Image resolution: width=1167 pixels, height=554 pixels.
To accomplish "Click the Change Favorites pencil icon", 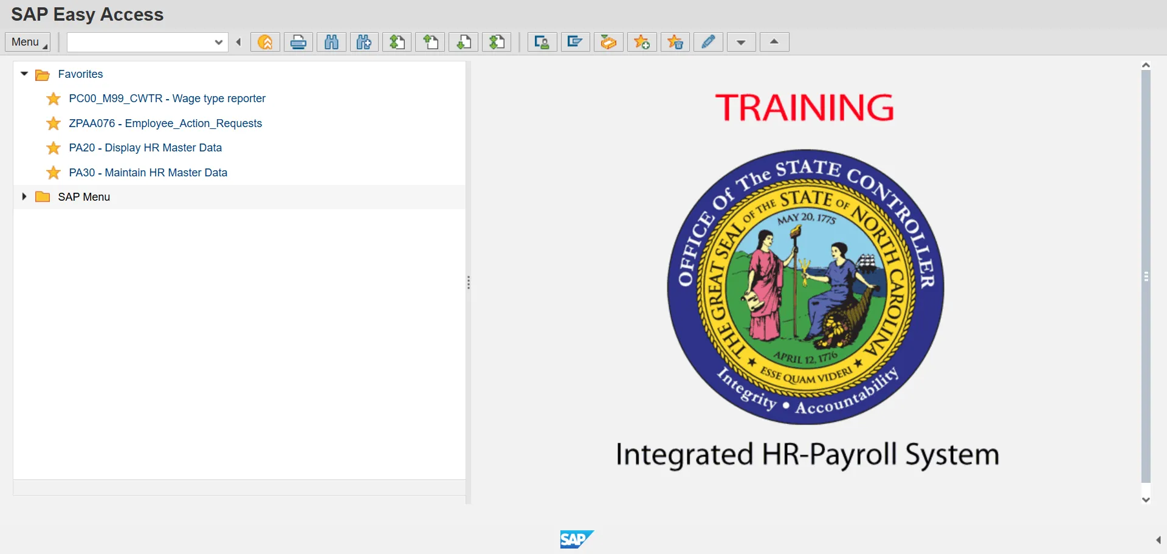I will coord(708,42).
